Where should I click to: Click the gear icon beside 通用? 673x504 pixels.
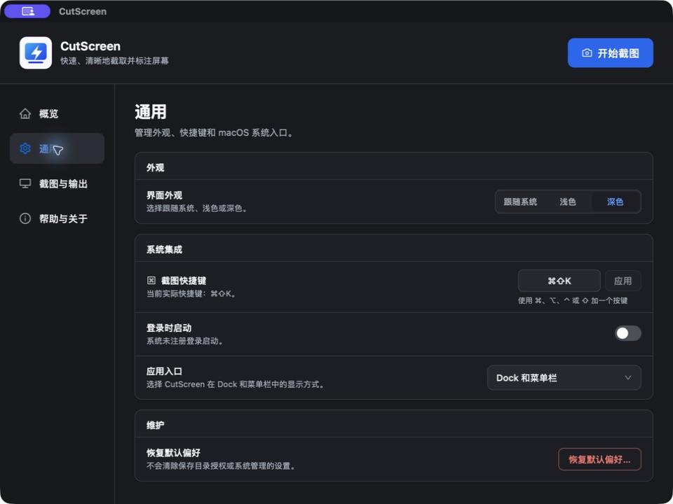click(x=25, y=148)
